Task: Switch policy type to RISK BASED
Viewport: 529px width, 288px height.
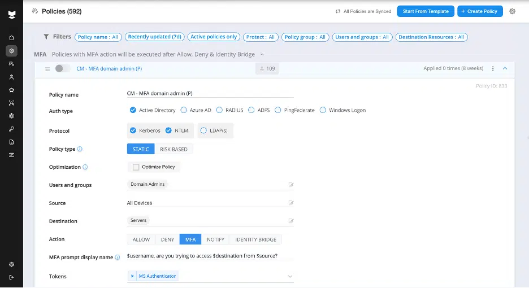Action: (174, 149)
